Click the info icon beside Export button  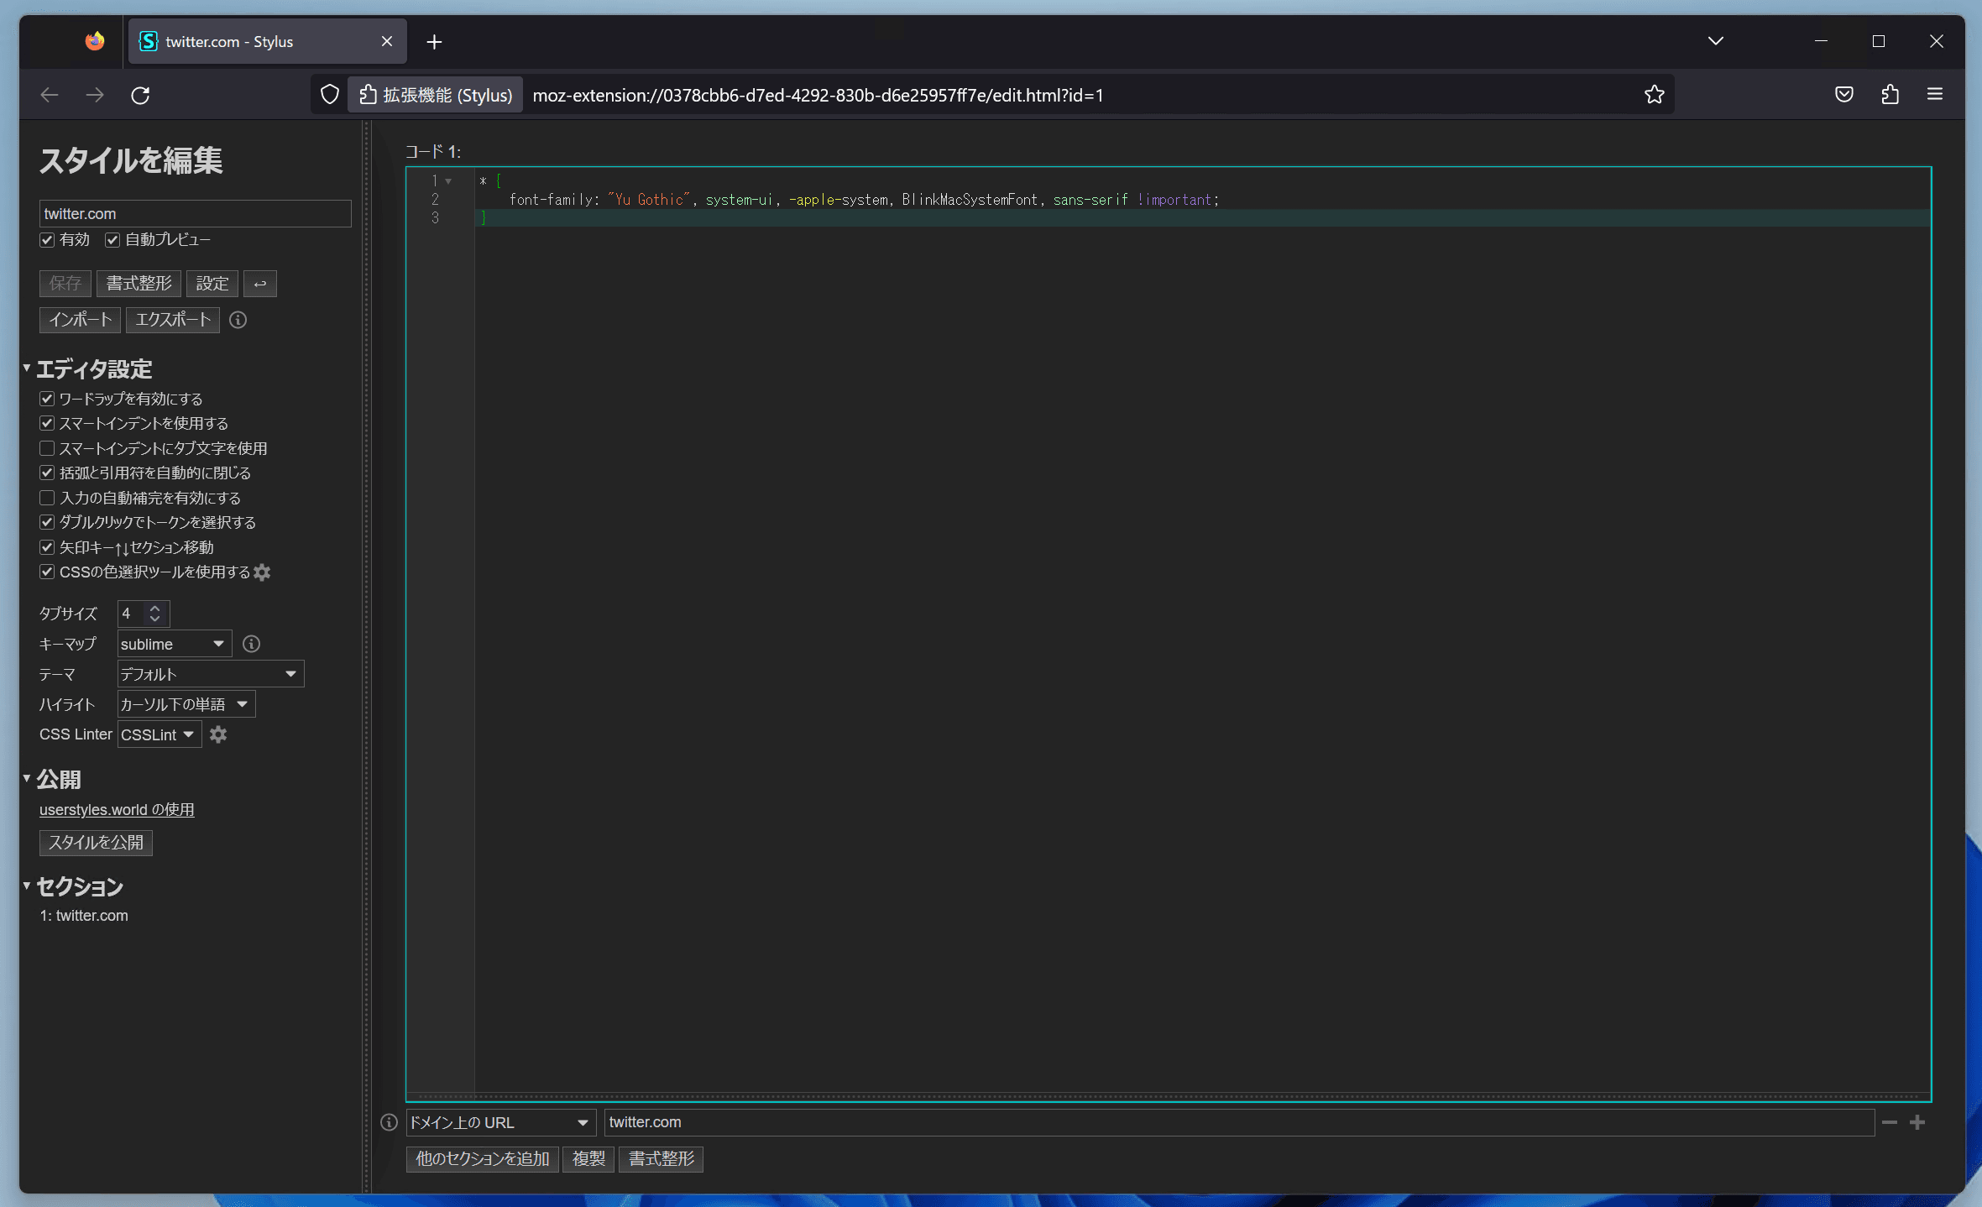point(238,320)
